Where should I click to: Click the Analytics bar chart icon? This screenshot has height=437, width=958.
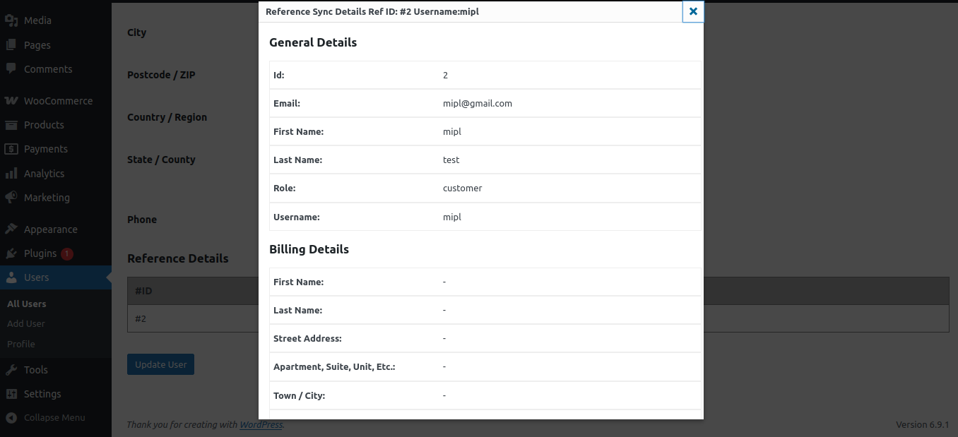(x=11, y=174)
